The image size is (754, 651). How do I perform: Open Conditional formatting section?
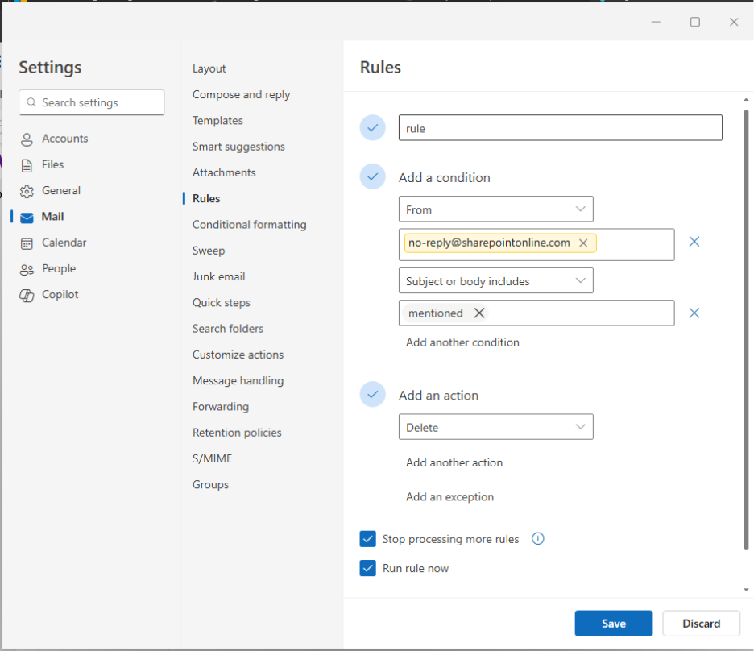(250, 225)
